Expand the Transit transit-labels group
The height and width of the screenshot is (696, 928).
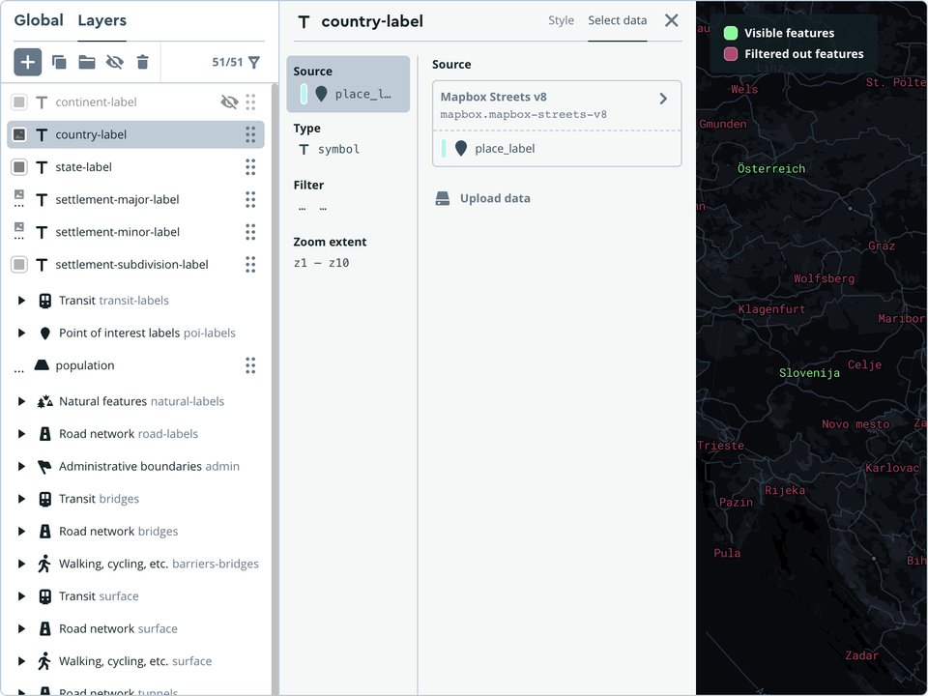click(x=22, y=301)
